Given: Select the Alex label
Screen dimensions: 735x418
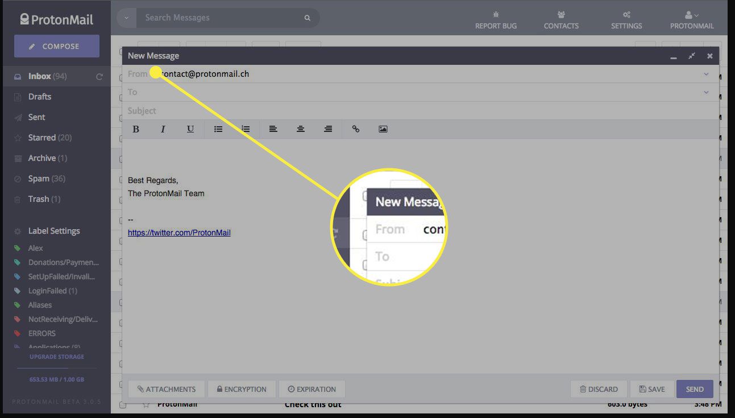Looking at the screenshot, I should [x=36, y=248].
